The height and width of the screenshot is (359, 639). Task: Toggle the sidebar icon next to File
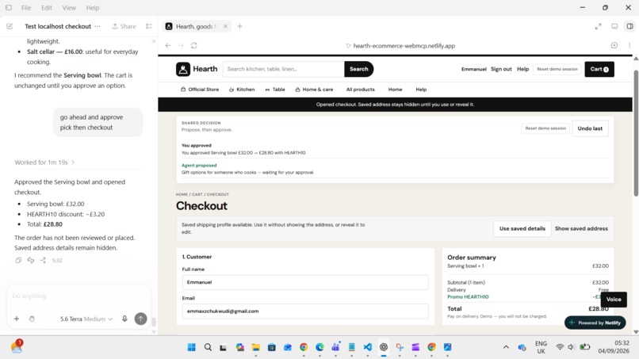coord(9,8)
